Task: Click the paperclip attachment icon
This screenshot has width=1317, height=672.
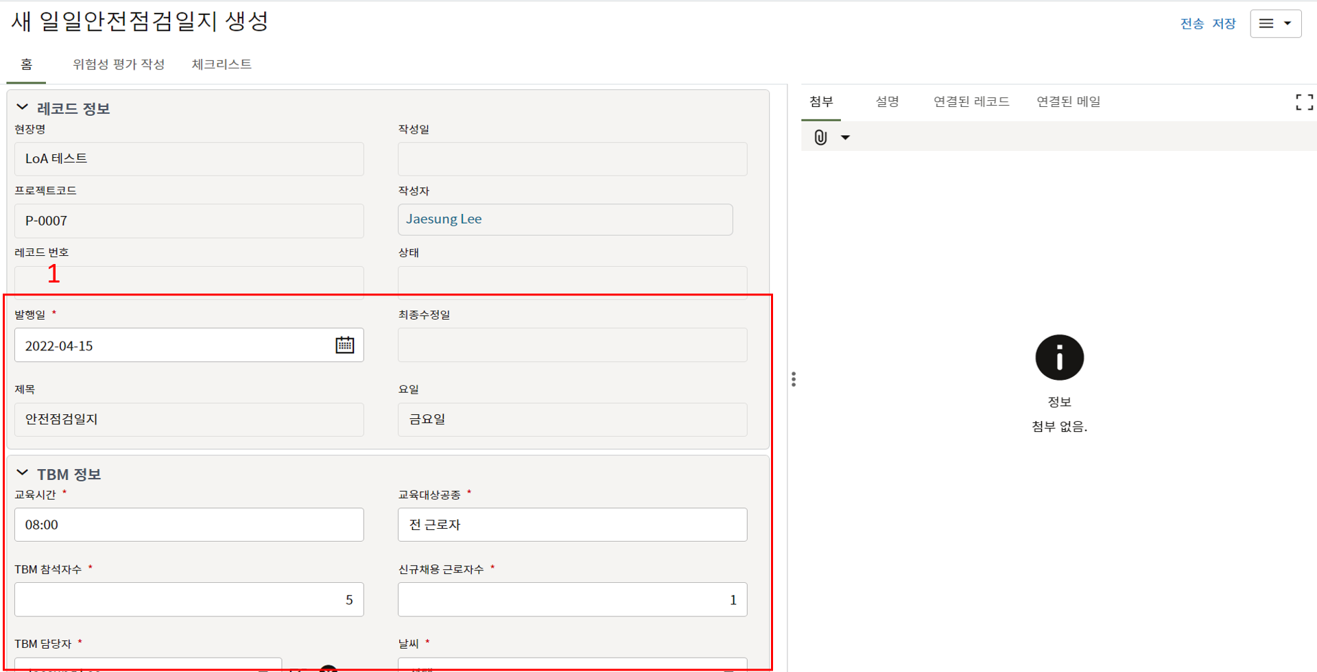Action: [820, 137]
